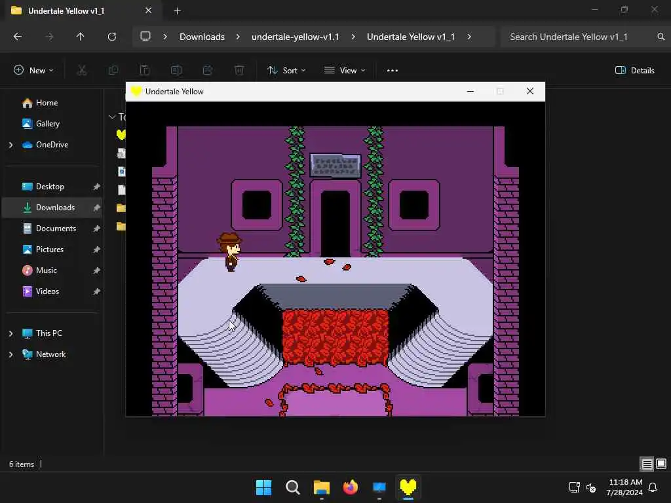Screen dimensions: 671x503
Task: Open Windows Start menu
Action: point(263,487)
